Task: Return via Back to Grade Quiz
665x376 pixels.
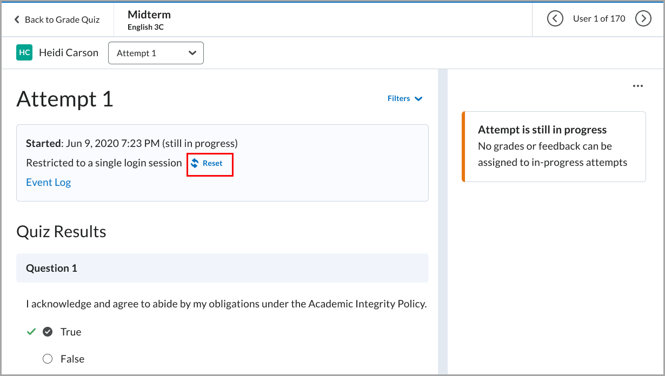Action: click(62, 19)
